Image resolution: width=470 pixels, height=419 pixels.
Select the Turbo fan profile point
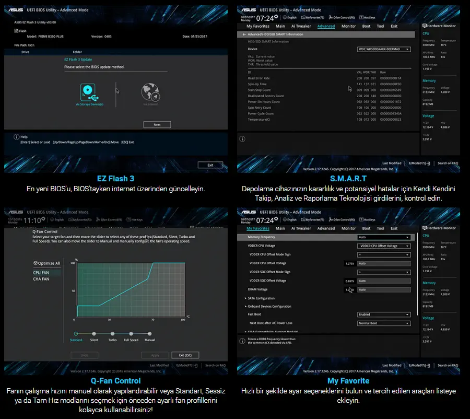112,333
